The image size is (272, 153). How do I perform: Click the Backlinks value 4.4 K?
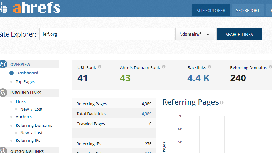click(x=198, y=78)
